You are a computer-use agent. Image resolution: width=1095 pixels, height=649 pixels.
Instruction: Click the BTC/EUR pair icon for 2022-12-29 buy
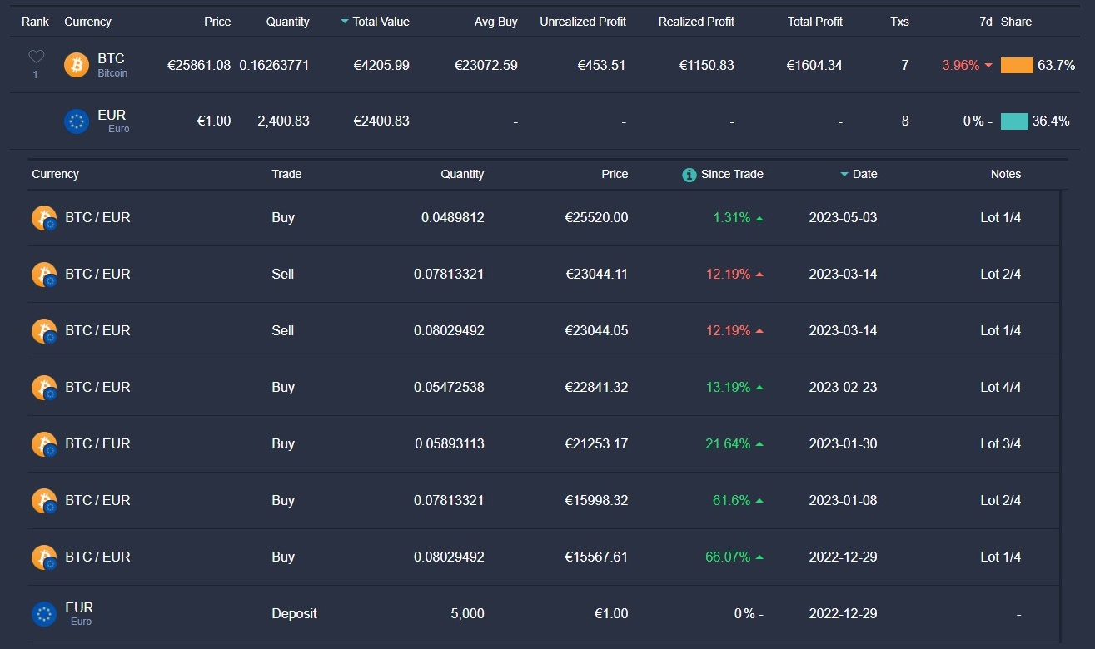click(43, 558)
